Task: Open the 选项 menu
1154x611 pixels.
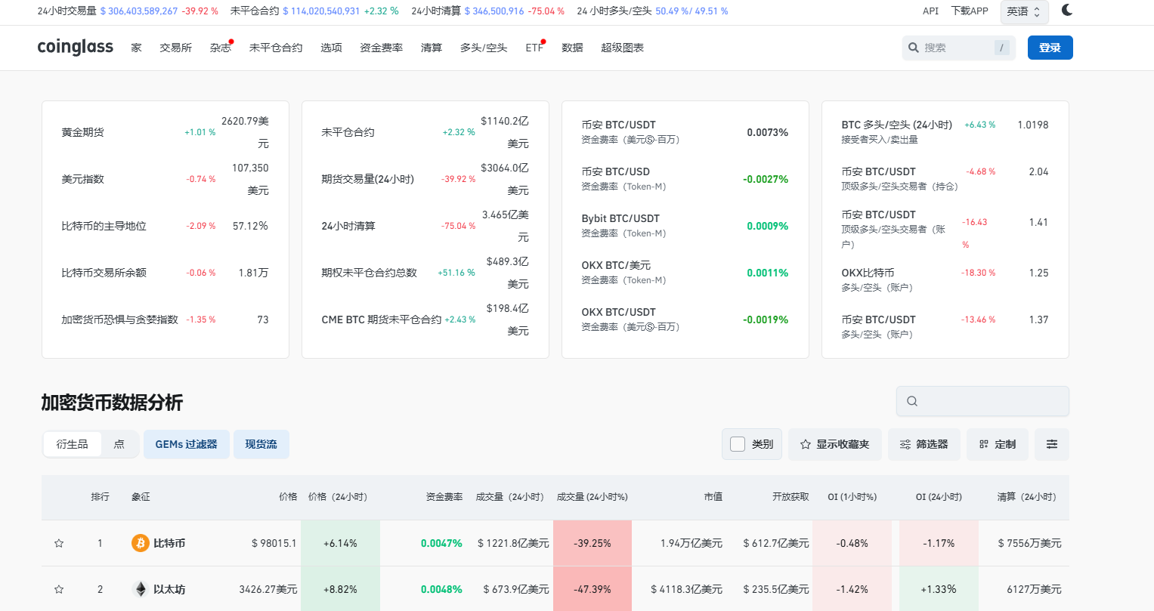Action: click(x=331, y=48)
